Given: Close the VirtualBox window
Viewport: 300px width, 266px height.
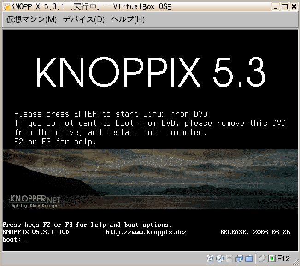Looking at the screenshot, I should [x=294, y=7].
